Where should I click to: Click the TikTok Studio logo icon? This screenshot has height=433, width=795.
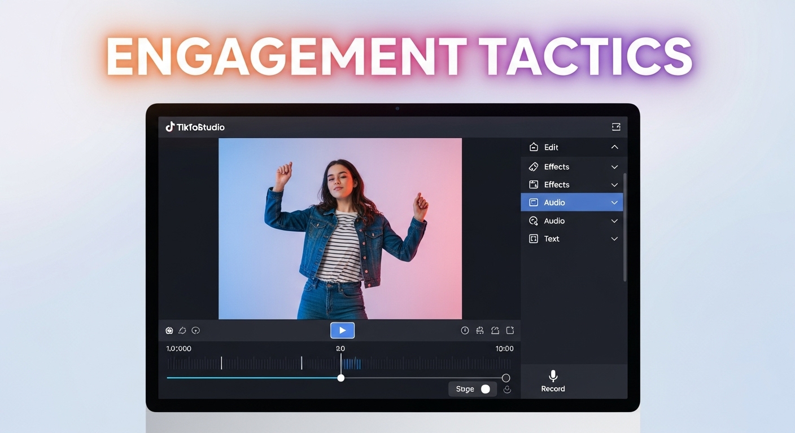(x=171, y=127)
